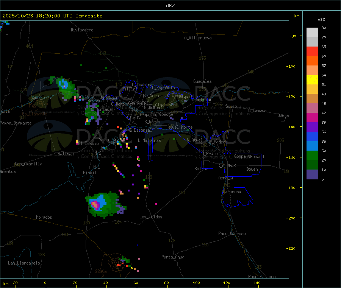The image size is (341, 288).
Task: Click the Lag.Llancanelo label
Action: [24, 263]
